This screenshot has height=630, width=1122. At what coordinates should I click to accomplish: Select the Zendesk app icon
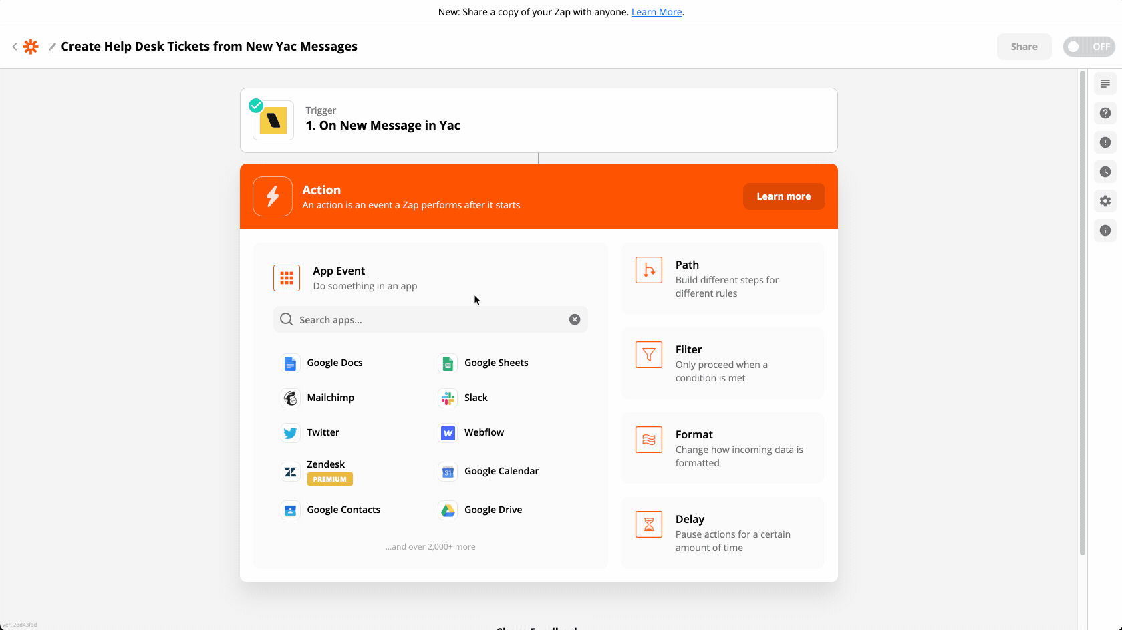click(x=290, y=472)
